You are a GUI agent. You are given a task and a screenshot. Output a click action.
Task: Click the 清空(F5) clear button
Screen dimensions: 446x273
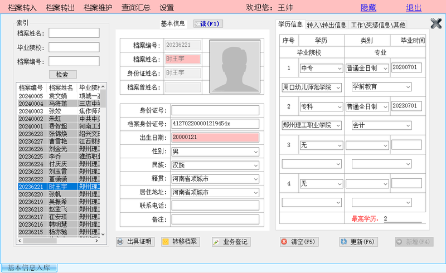(x=298, y=242)
